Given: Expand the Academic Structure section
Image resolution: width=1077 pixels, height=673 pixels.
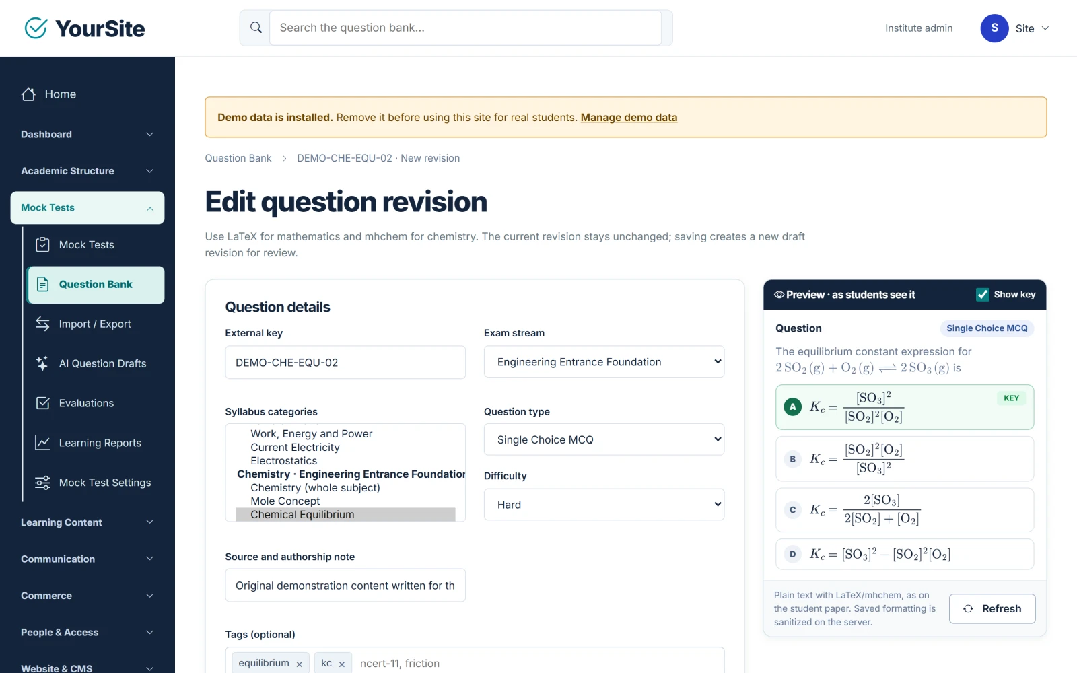Looking at the screenshot, I should [x=88, y=171].
